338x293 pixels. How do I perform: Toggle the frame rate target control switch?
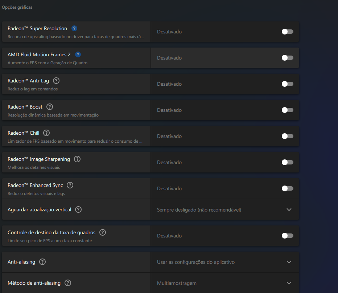(287, 236)
